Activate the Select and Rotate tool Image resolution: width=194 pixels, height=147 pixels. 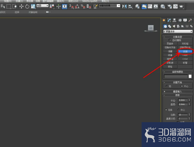pyautogui.click(x=27, y=6)
